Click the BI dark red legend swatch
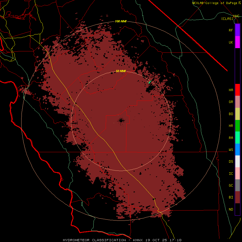 [x=237, y=197]
